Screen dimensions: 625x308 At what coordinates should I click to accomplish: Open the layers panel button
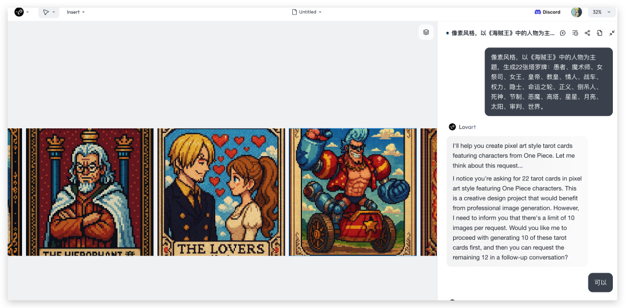click(x=426, y=32)
